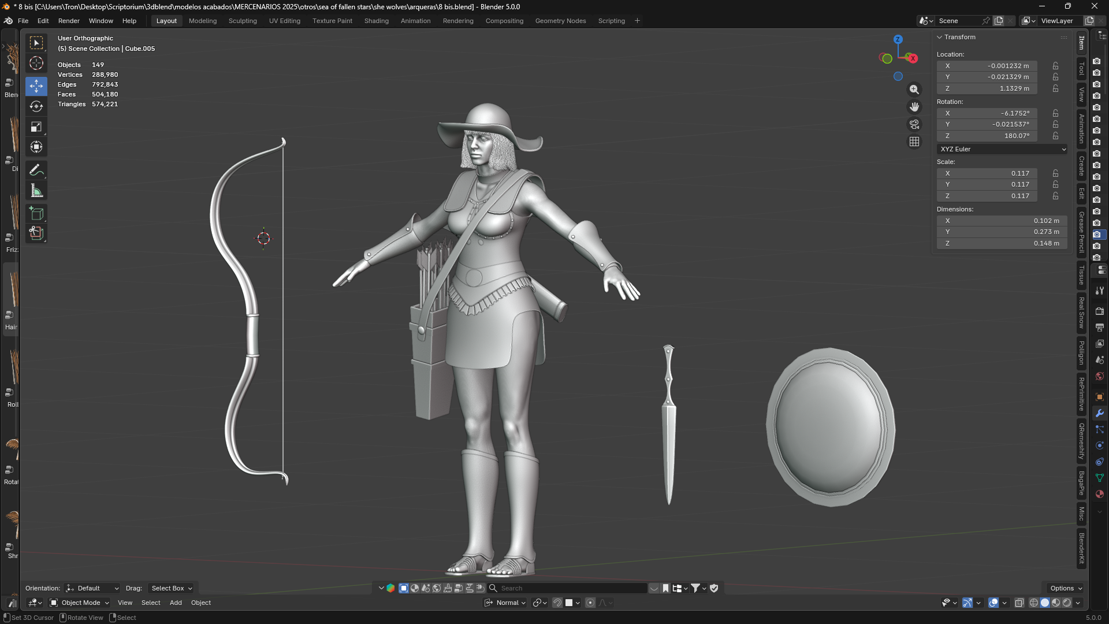The image size is (1109, 624).
Task: Open the XYZ Euler rotation mode dropdown
Action: pyautogui.click(x=1002, y=149)
